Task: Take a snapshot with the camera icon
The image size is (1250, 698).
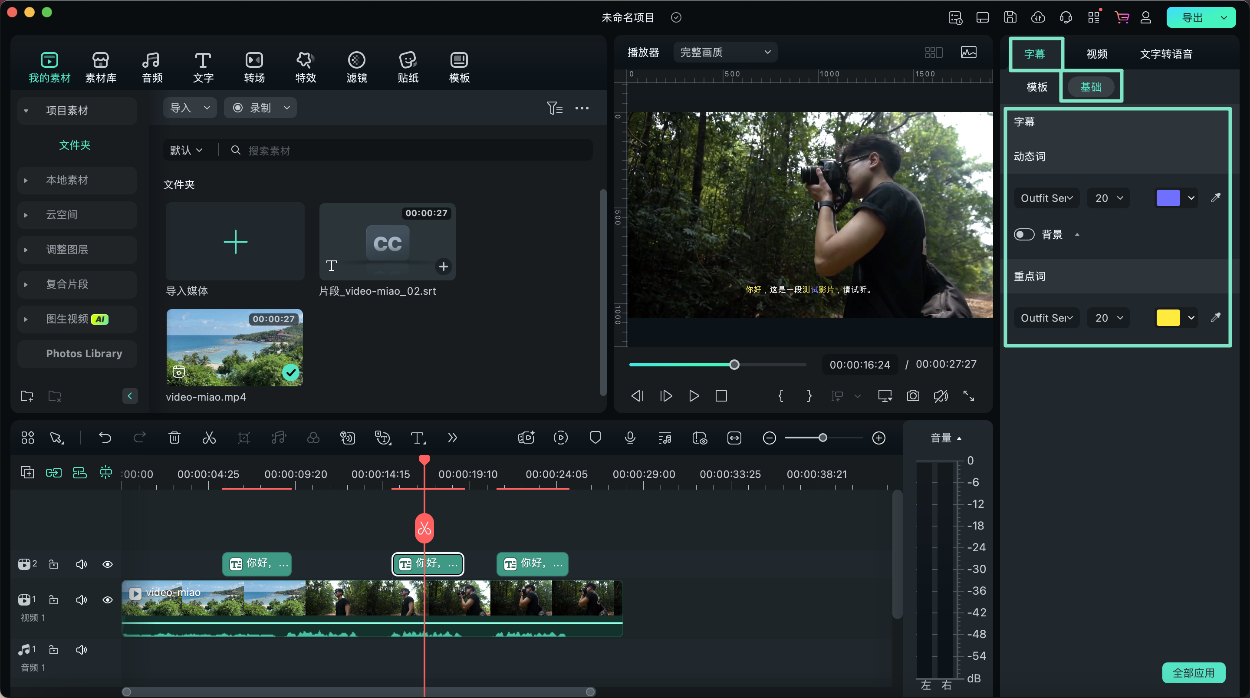Action: pyautogui.click(x=913, y=396)
